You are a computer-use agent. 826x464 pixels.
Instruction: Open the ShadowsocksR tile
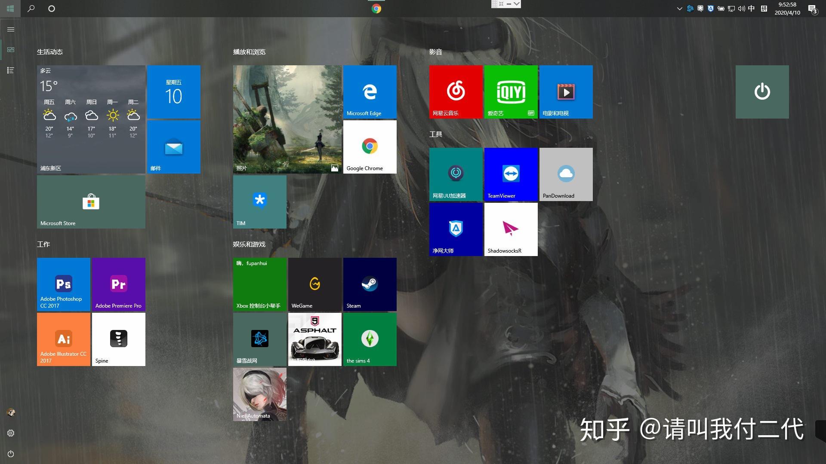click(x=510, y=229)
